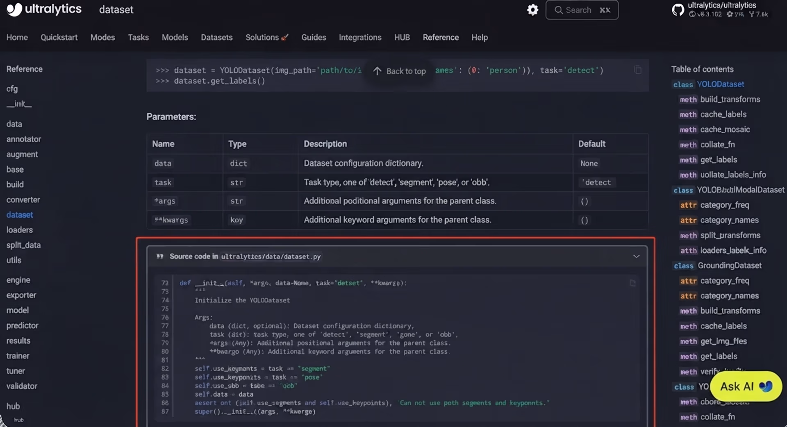Open the Help tab
This screenshot has width=787, height=427.
tap(479, 37)
